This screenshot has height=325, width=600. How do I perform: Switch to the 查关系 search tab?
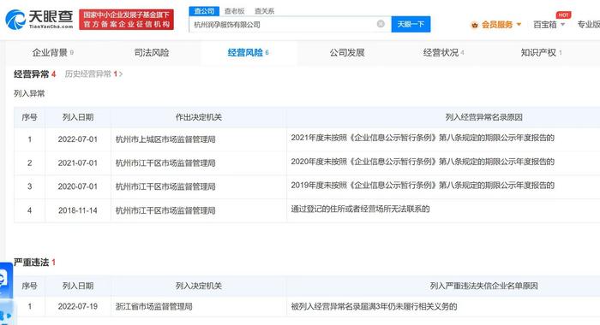(264, 11)
